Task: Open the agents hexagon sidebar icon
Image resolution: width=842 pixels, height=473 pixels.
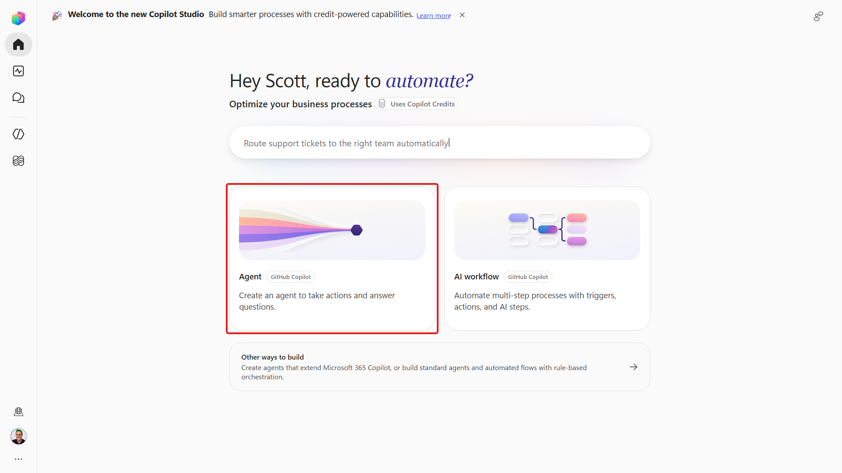Action: (18, 134)
